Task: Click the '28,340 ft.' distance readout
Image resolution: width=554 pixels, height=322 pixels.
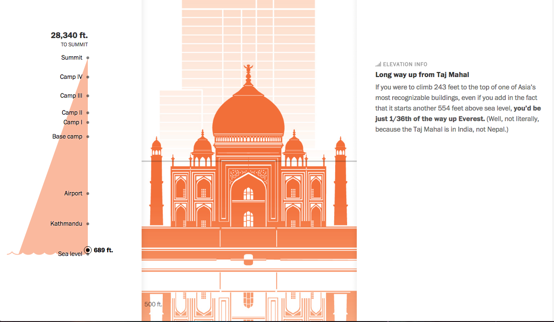Action: click(69, 35)
